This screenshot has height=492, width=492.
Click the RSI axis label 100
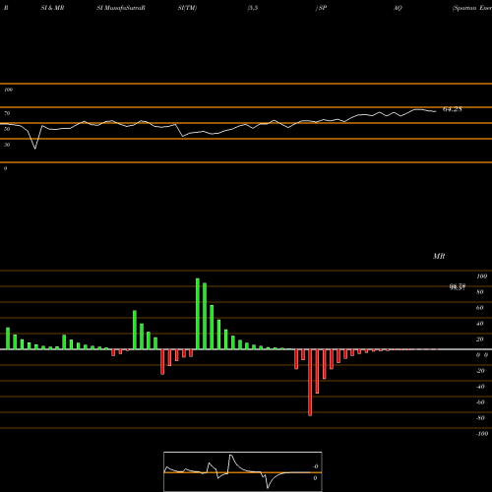9,90
